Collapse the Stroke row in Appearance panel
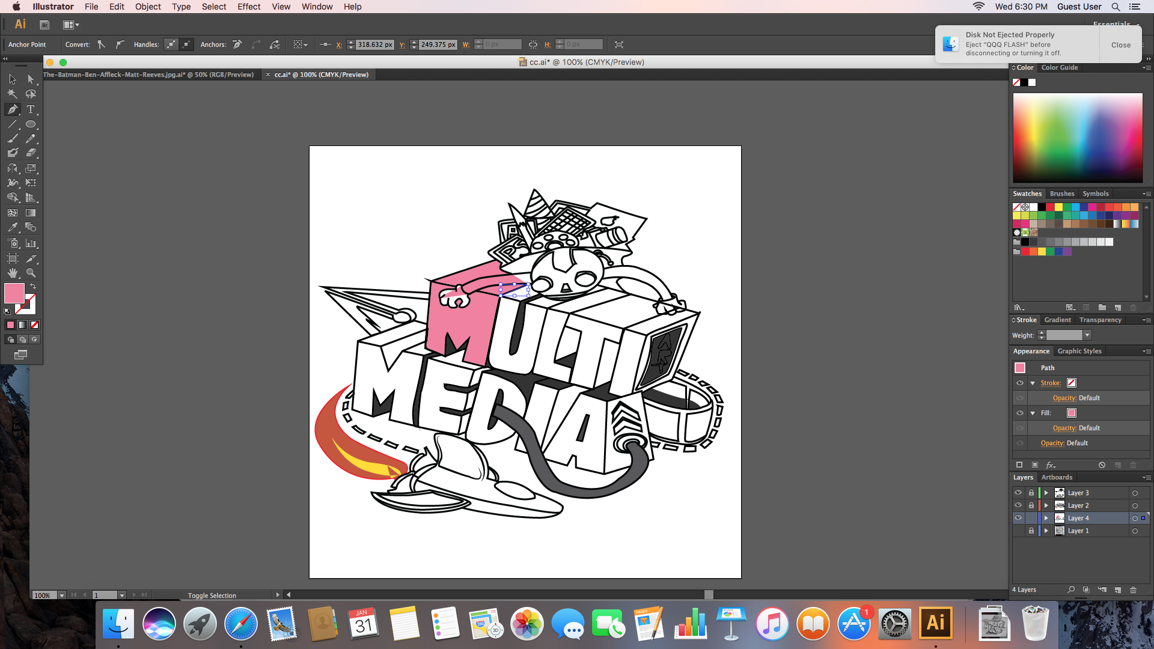The height and width of the screenshot is (649, 1154). click(x=1033, y=383)
